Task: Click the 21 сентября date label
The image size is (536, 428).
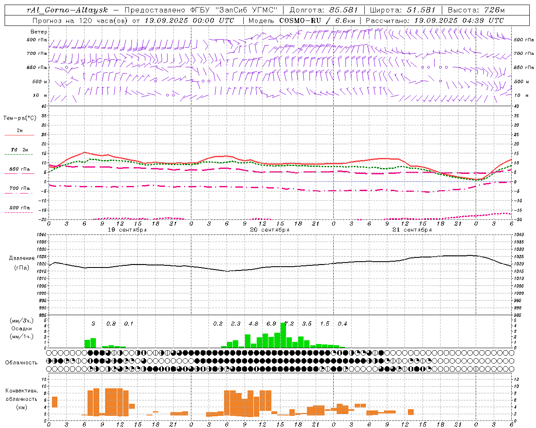Action: point(412,230)
